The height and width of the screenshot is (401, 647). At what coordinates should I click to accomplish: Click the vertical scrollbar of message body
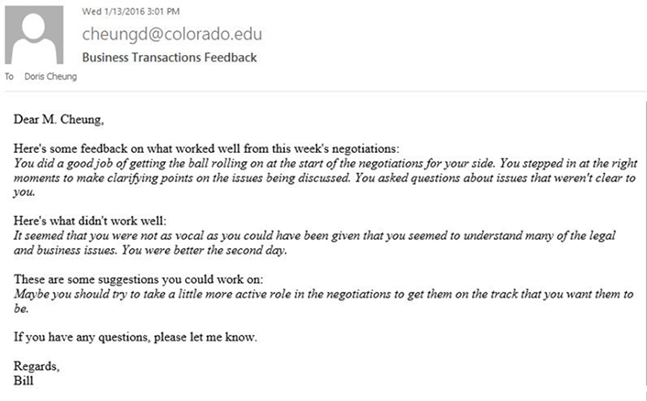(645, 247)
